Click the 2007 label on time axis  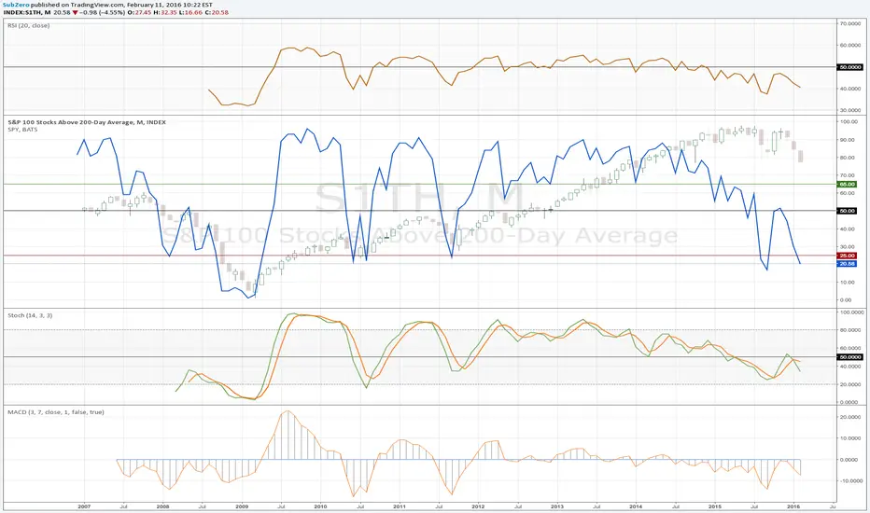point(84,506)
